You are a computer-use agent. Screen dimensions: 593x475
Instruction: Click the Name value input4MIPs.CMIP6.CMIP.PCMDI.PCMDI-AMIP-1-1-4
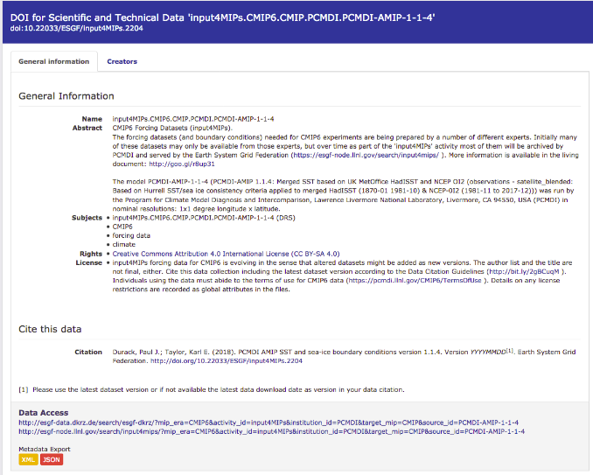pyautogui.click(x=193, y=119)
